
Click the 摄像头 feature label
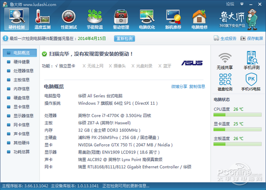119,66
